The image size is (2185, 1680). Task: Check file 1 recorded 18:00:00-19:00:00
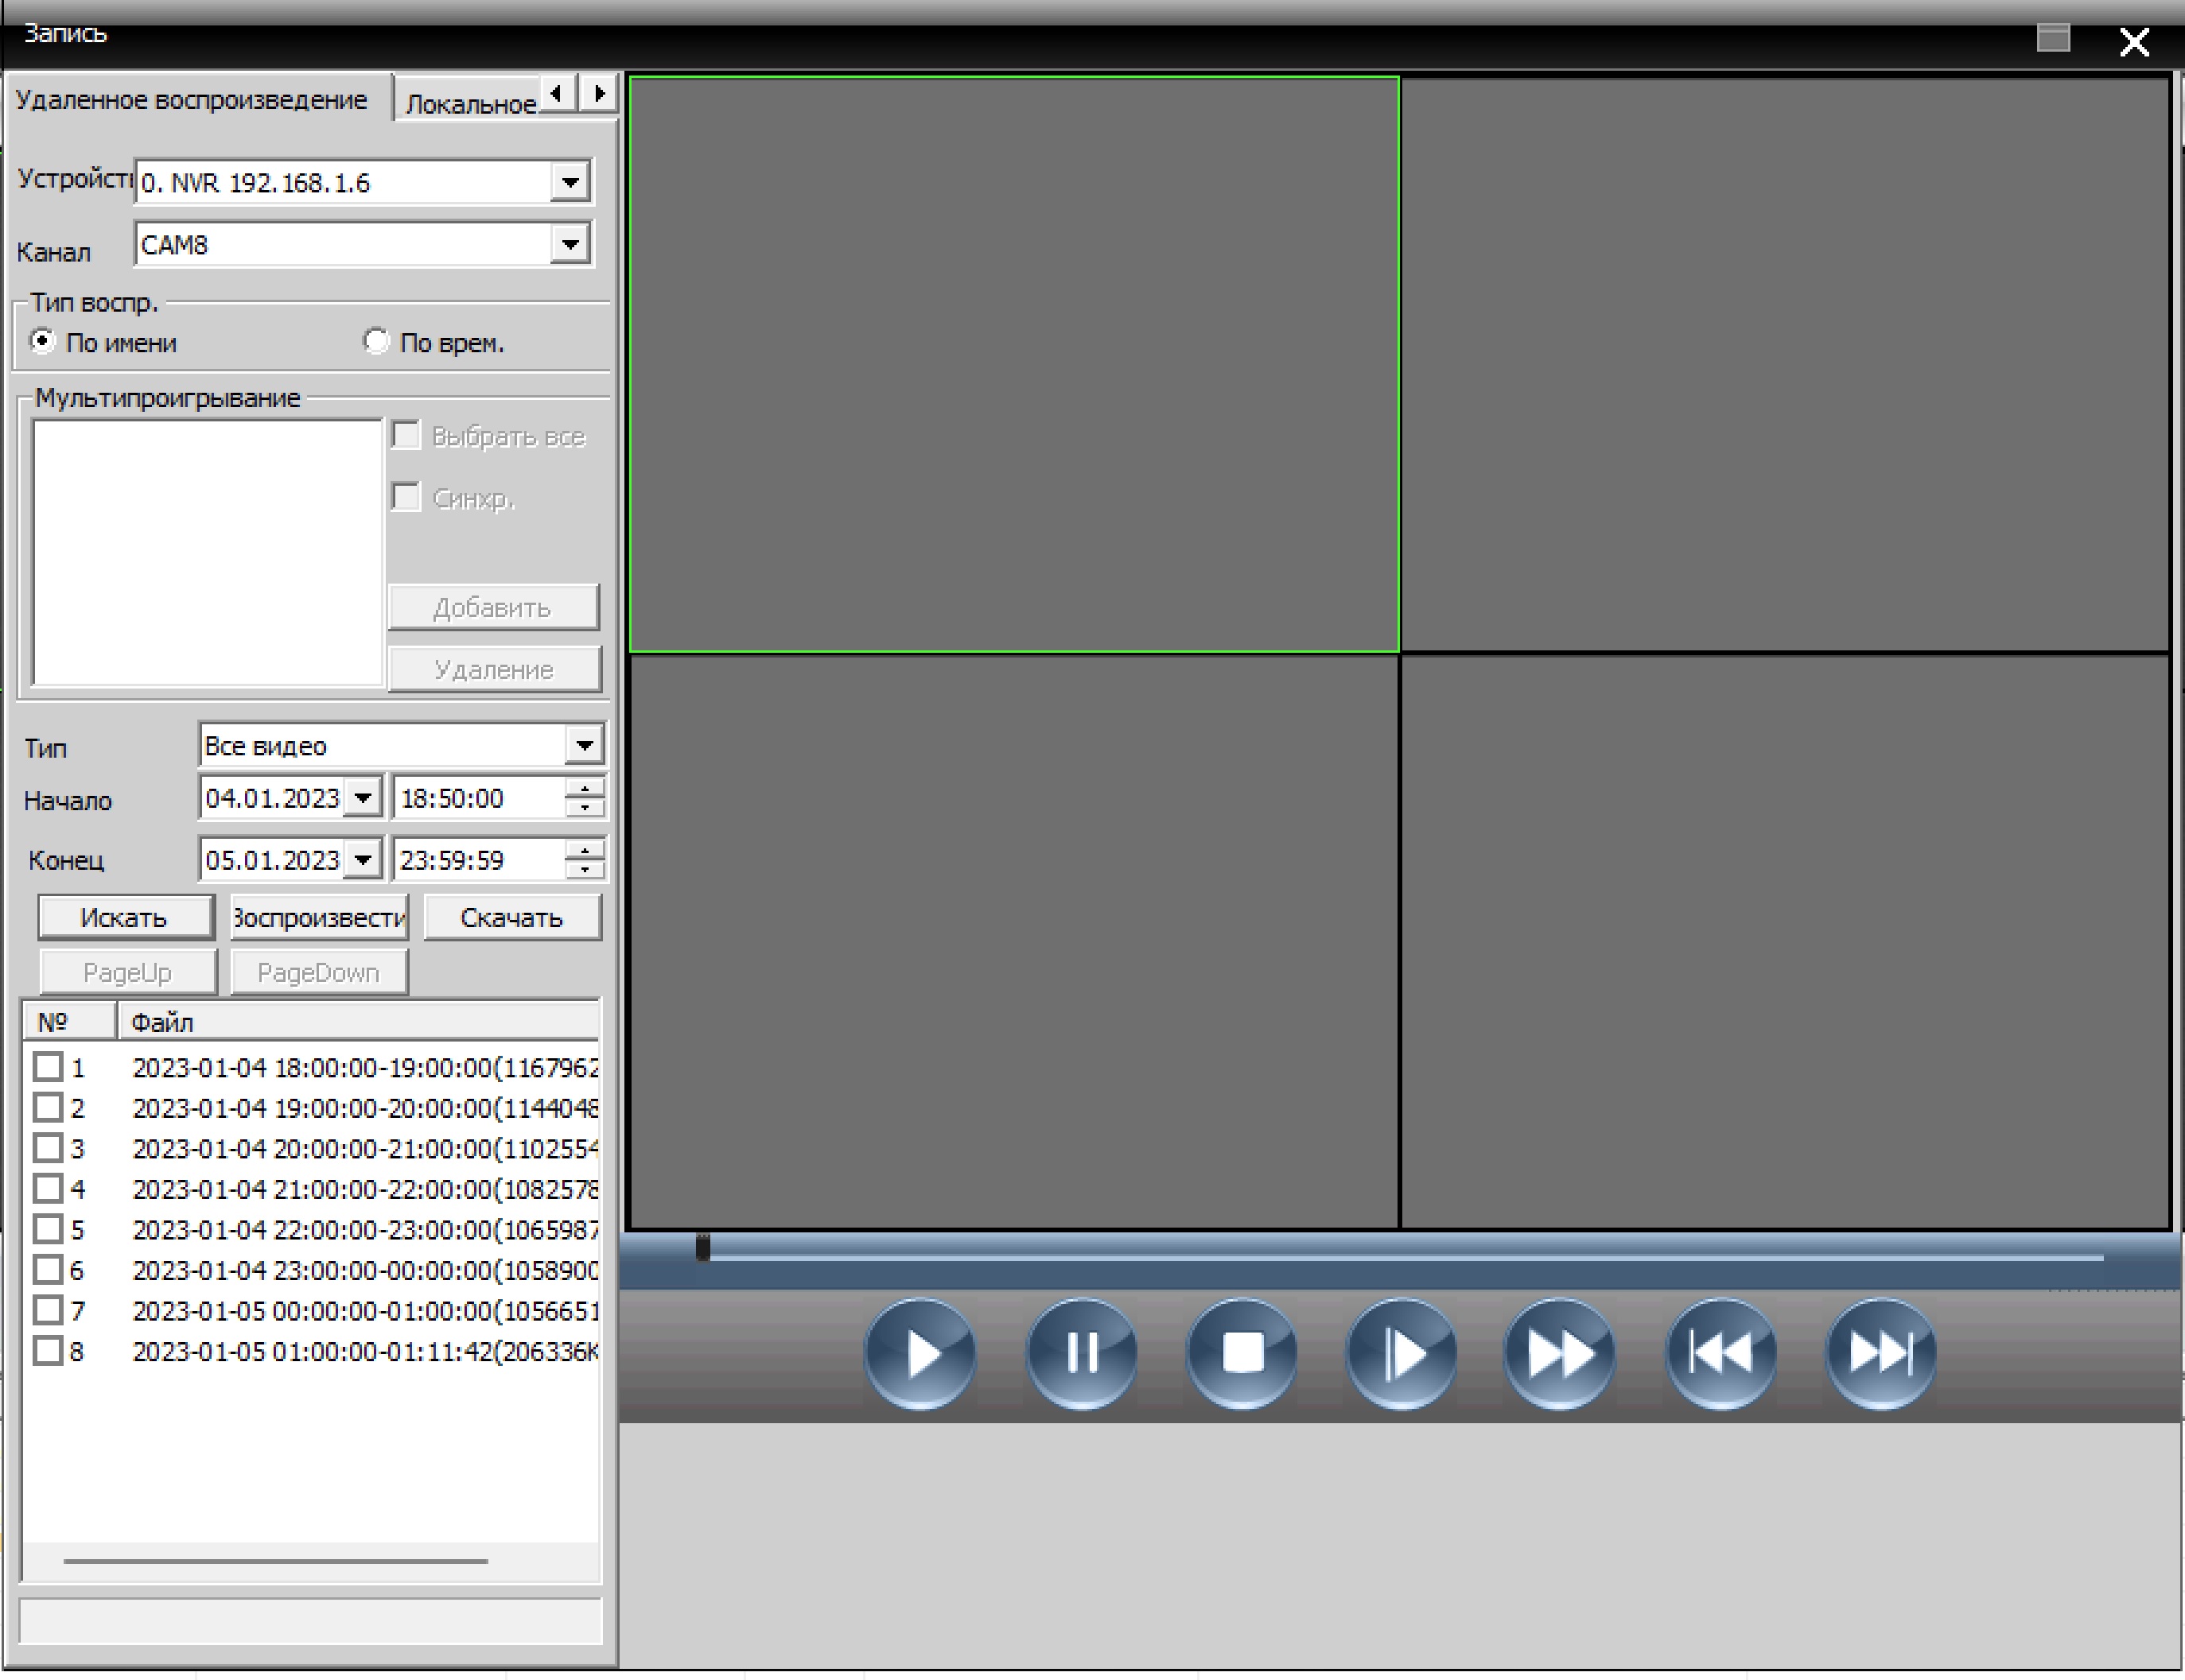tap(48, 1067)
